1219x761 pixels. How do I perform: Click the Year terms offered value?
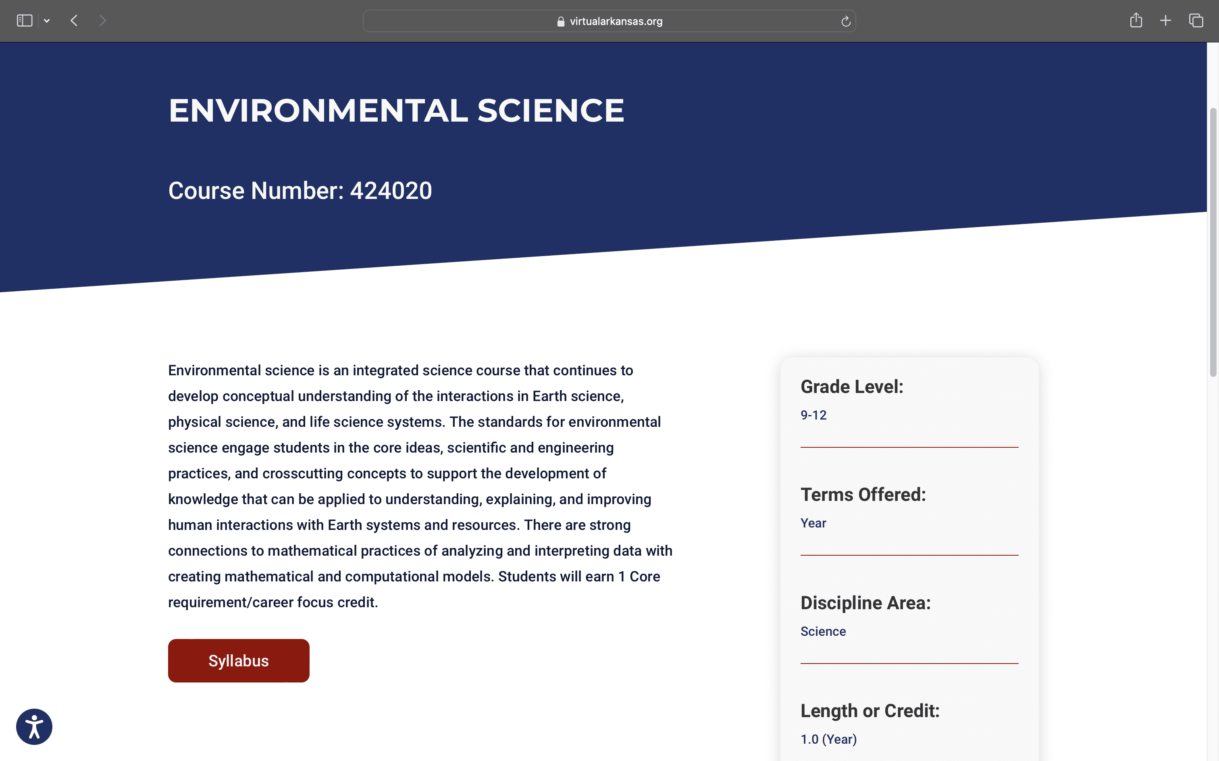pyautogui.click(x=813, y=523)
